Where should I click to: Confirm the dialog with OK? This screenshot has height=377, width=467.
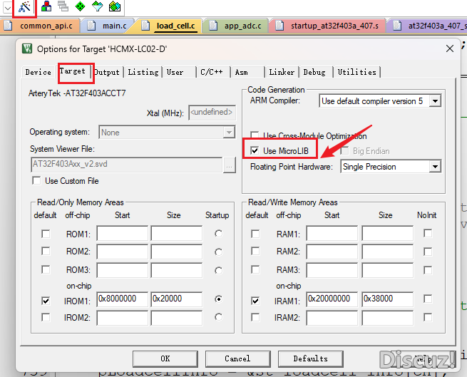(x=165, y=359)
